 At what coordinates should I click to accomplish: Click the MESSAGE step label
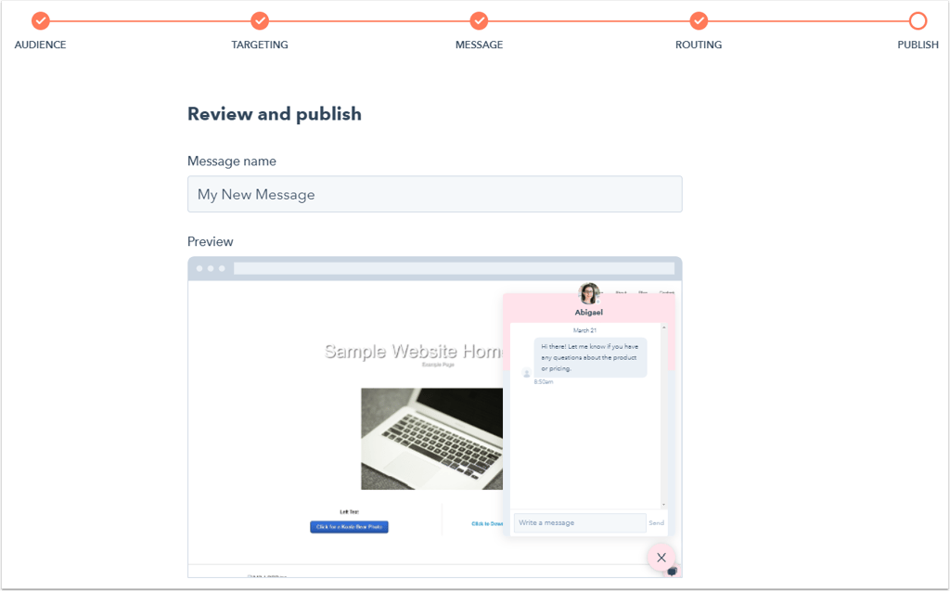[480, 45]
